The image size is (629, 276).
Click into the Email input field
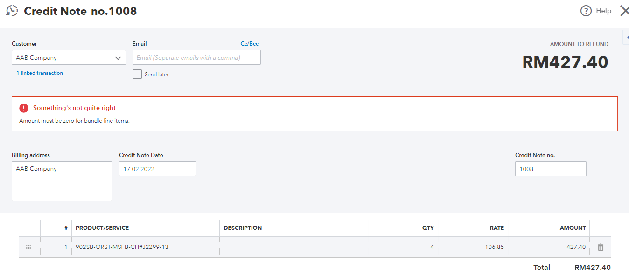click(196, 58)
